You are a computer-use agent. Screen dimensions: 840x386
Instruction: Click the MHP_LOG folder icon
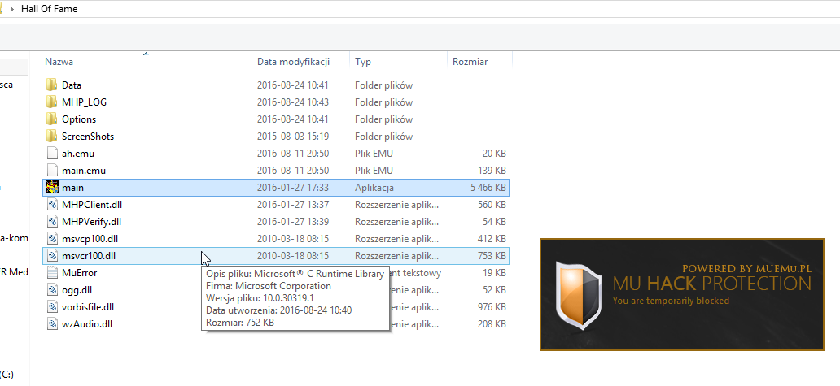point(51,102)
